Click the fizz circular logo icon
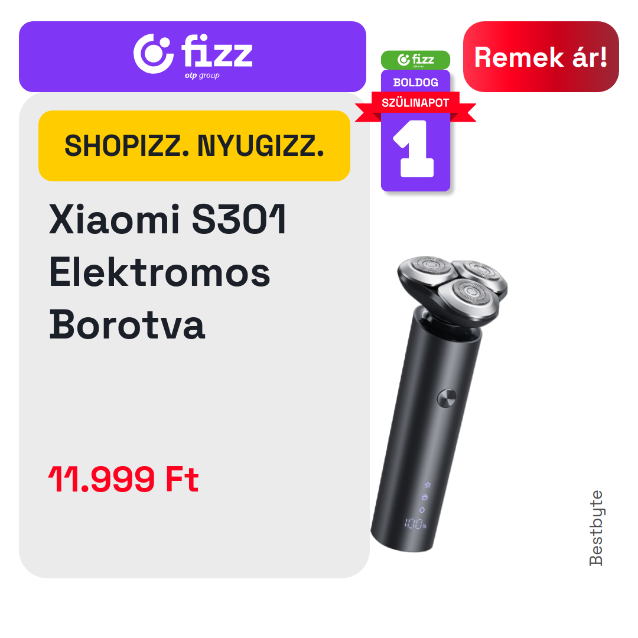Image resolution: width=638 pixels, height=638 pixels. coord(154,54)
